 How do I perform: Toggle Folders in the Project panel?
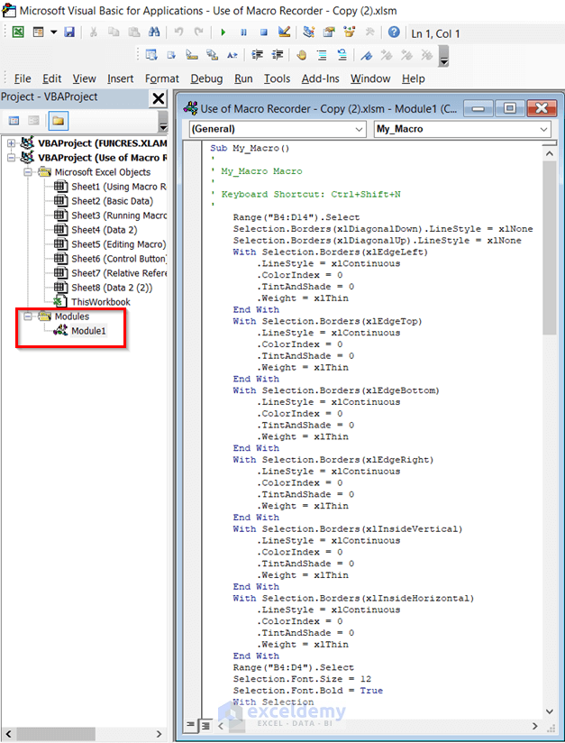[x=58, y=122]
